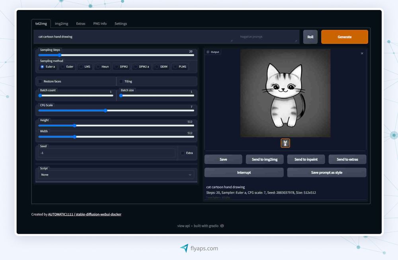The image size is (398, 260).
Task: Select the generated cat thumbnail
Action: tap(285, 143)
